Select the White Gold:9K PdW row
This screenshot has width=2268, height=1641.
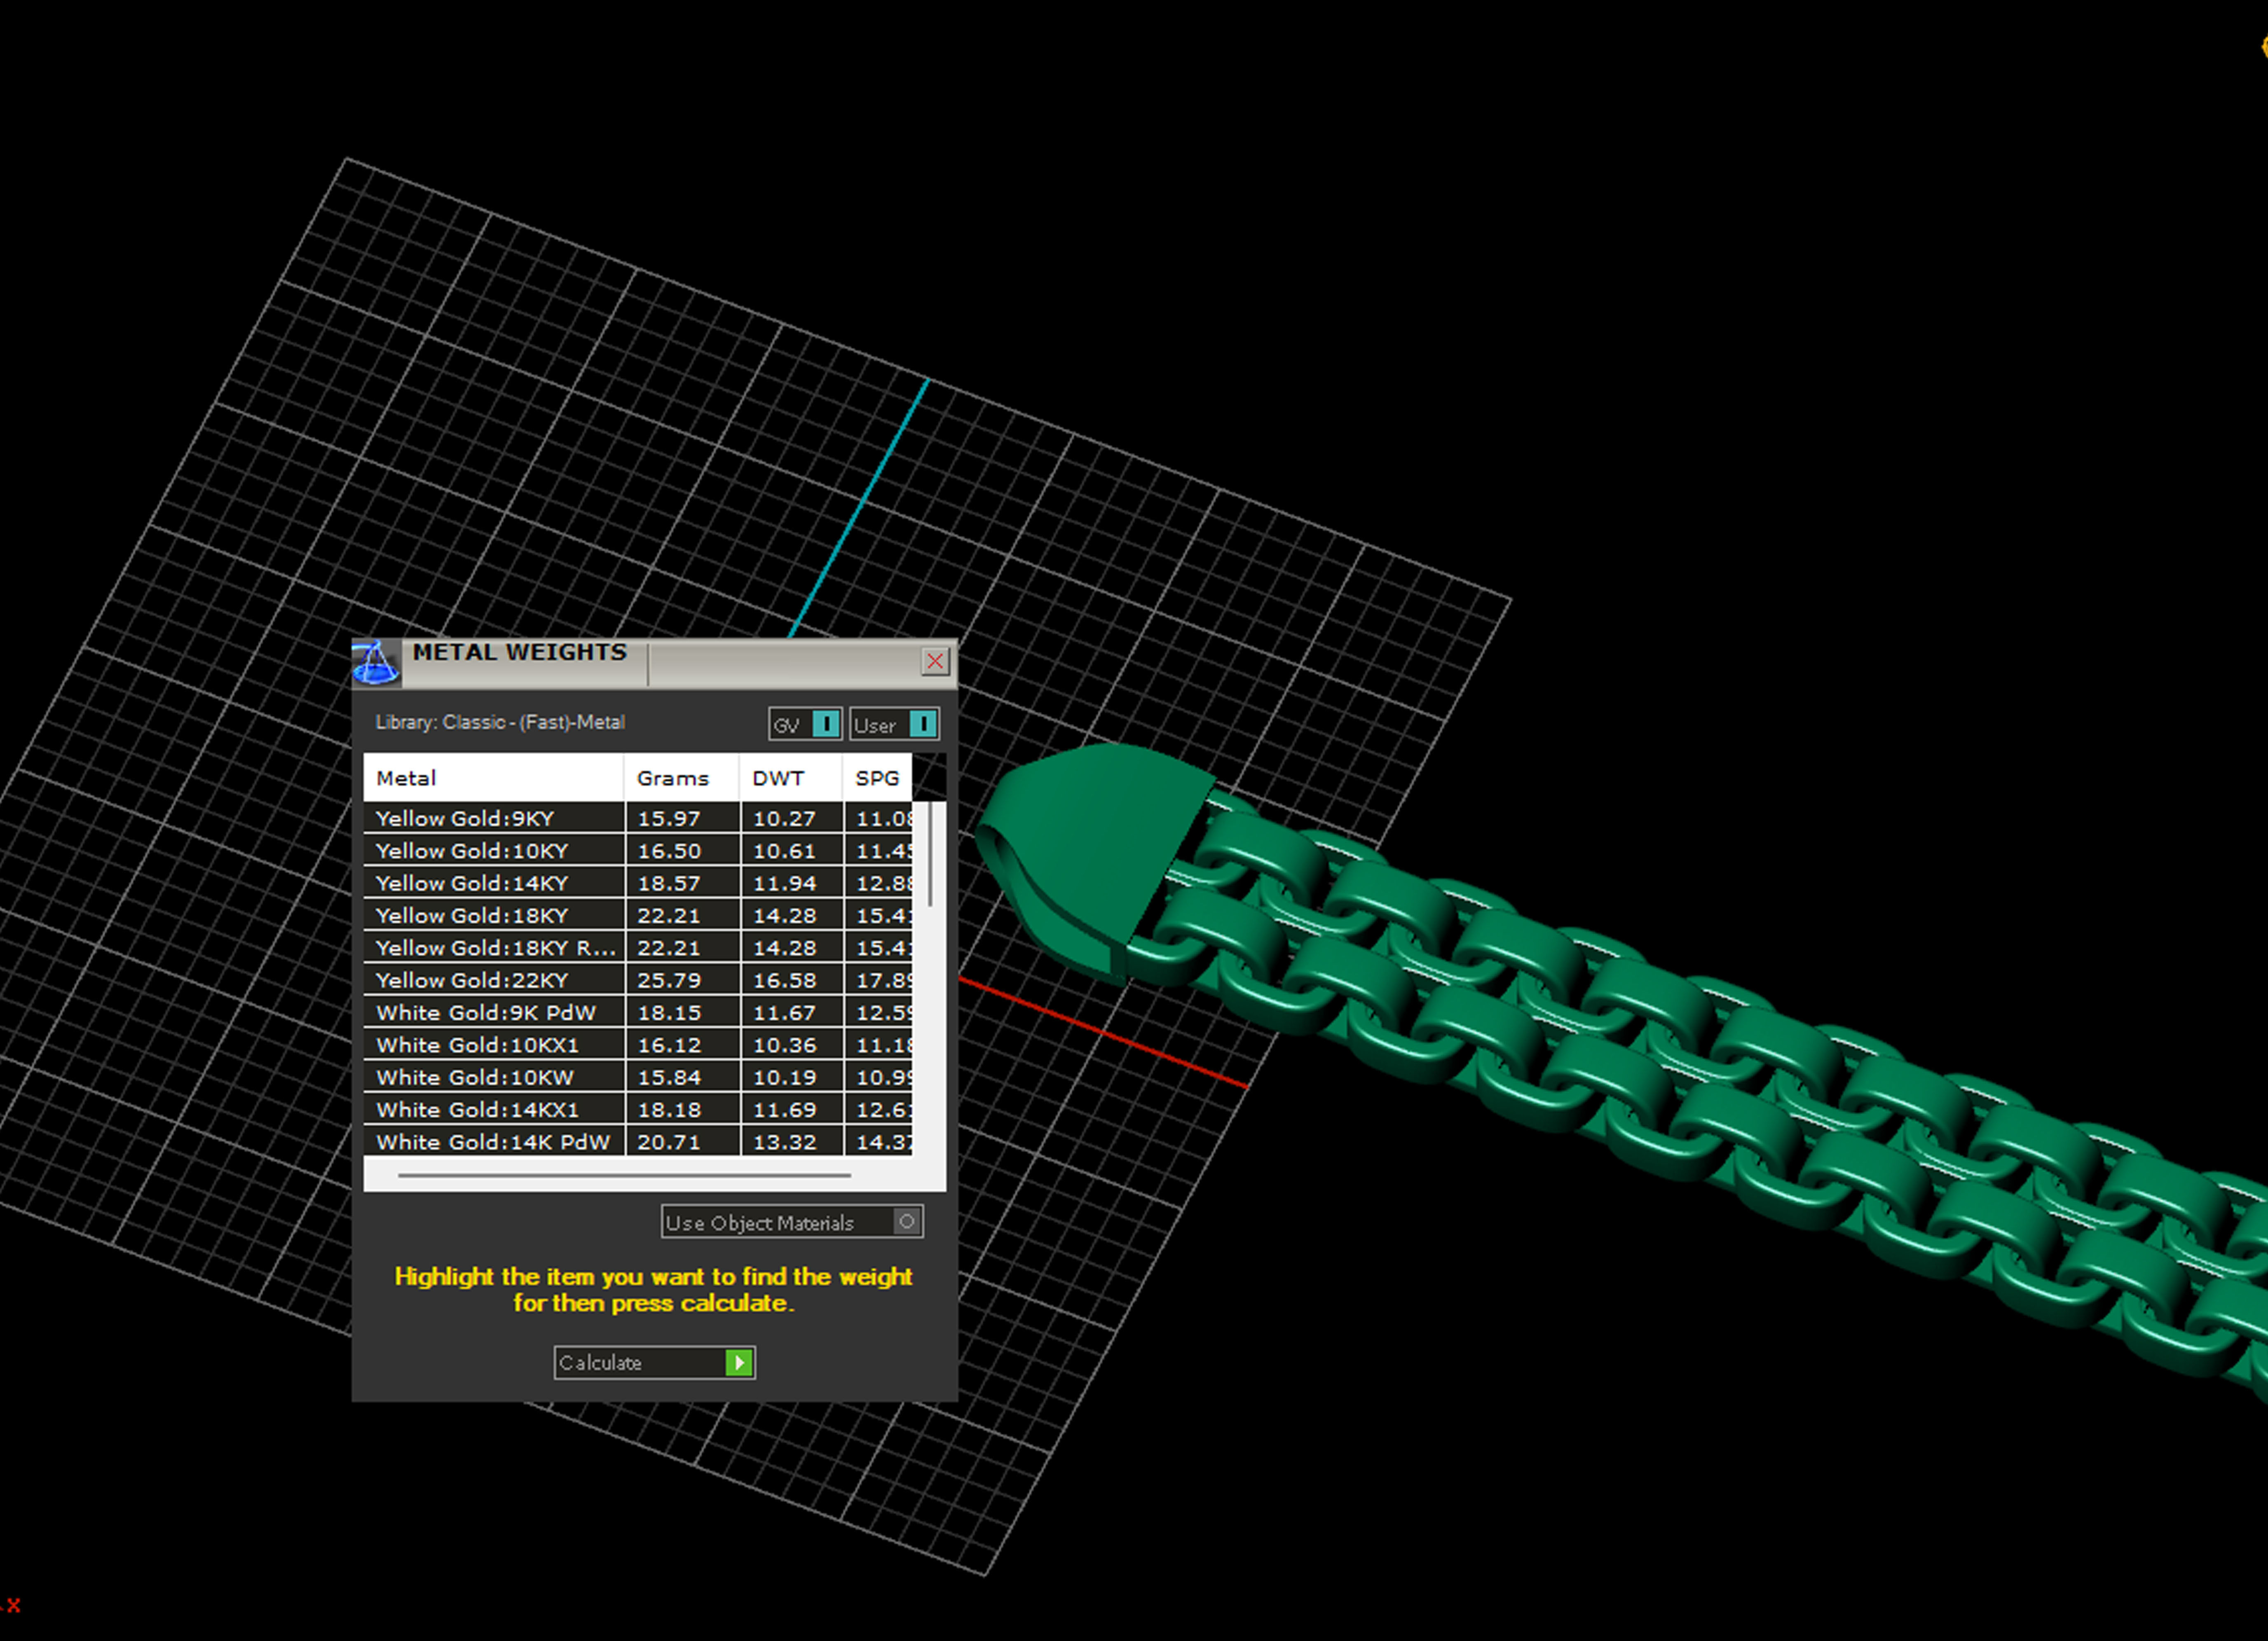click(638, 1012)
